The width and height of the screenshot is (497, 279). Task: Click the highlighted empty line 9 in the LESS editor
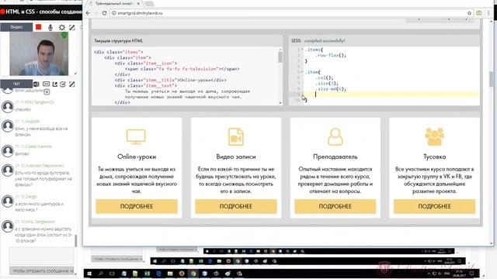391,95
